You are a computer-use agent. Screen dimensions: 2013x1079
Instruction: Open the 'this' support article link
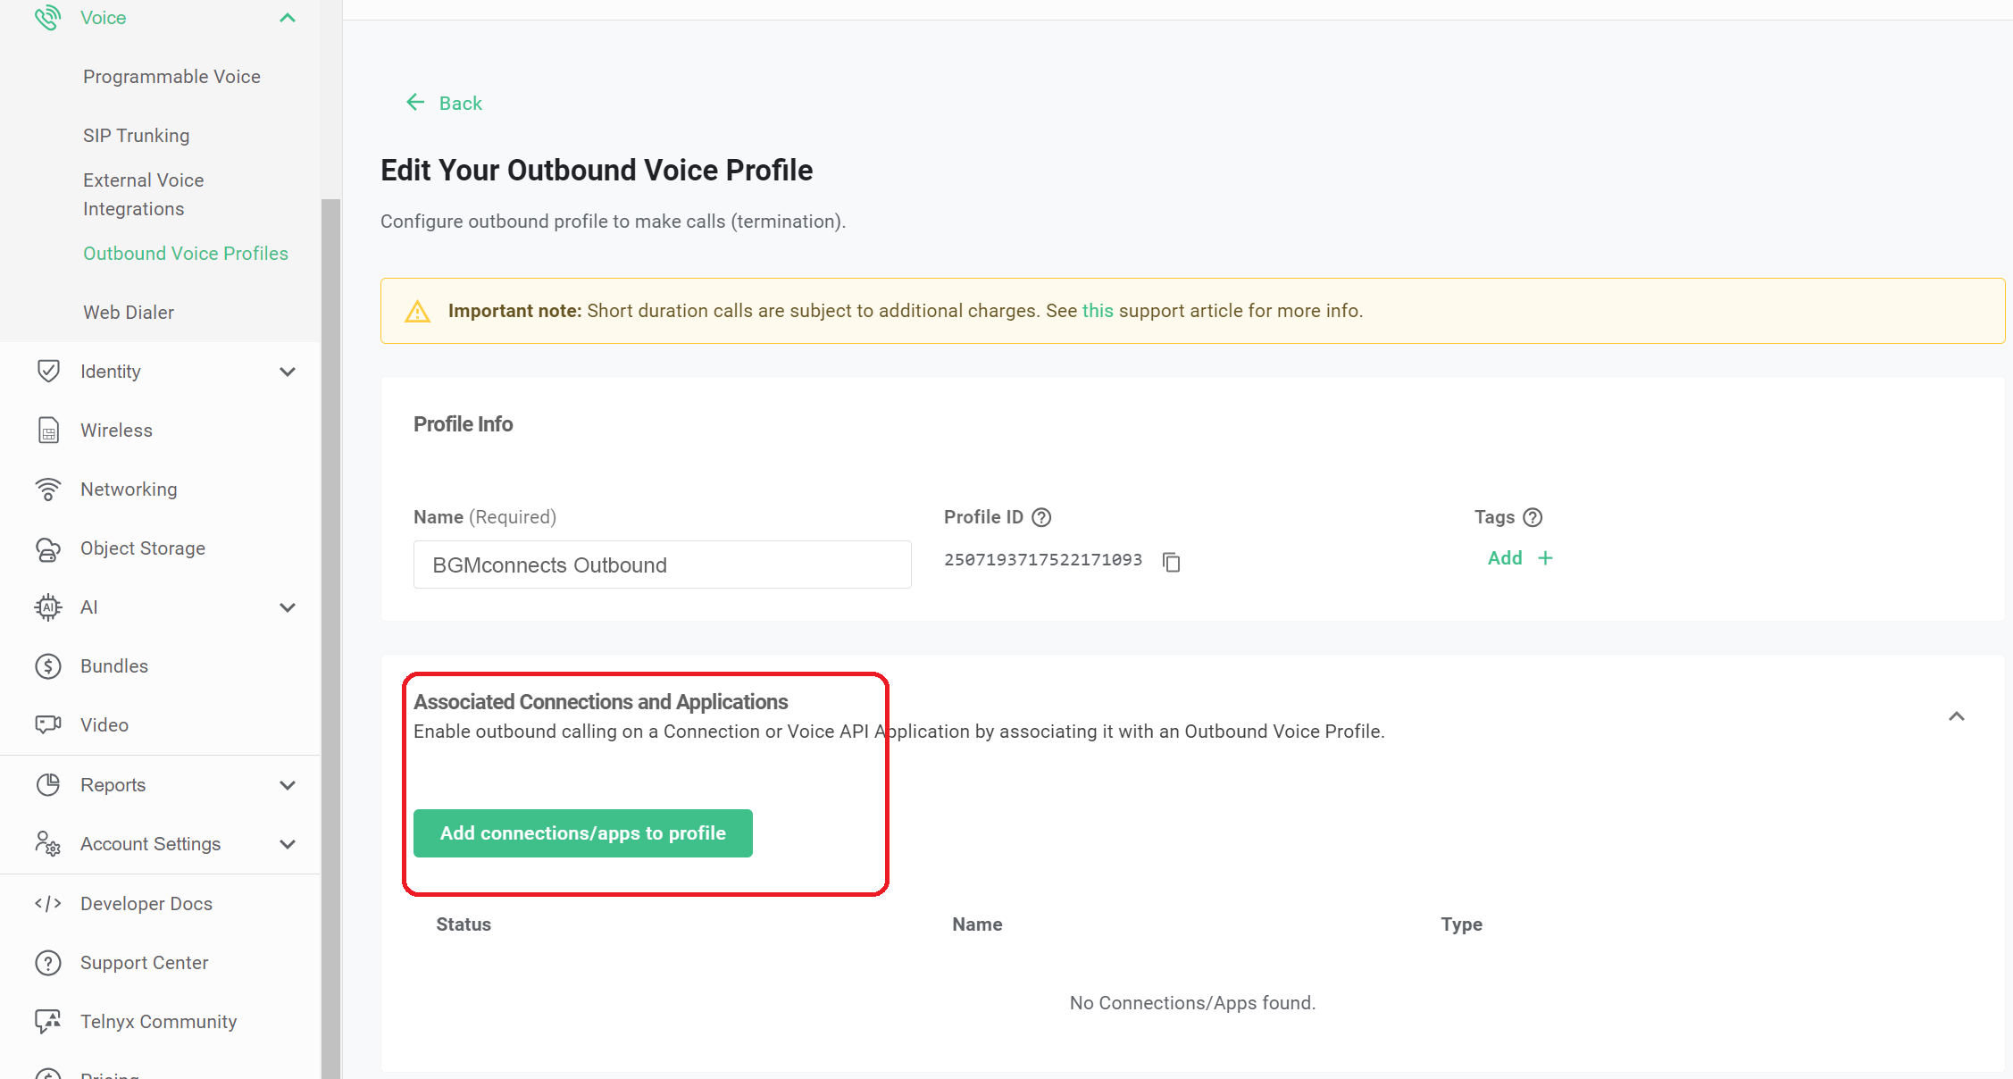coord(1097,311)
